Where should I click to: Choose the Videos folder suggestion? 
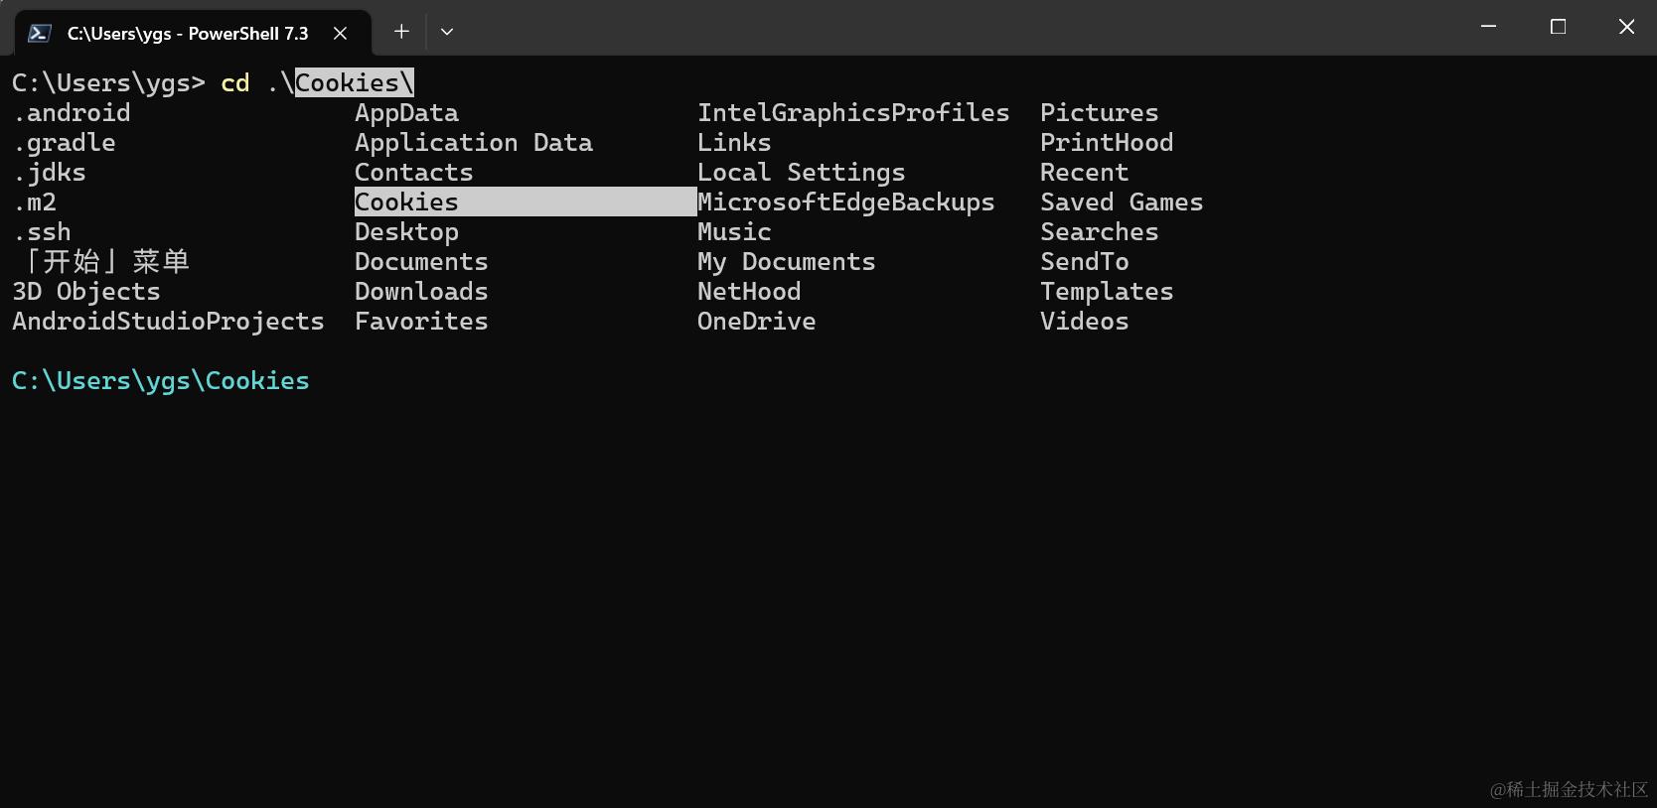(1084, 322)
